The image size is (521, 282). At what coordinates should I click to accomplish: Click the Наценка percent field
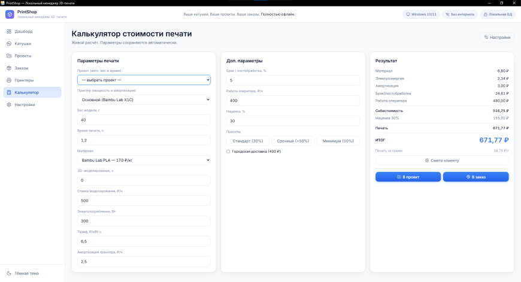[x=293, y=121]
